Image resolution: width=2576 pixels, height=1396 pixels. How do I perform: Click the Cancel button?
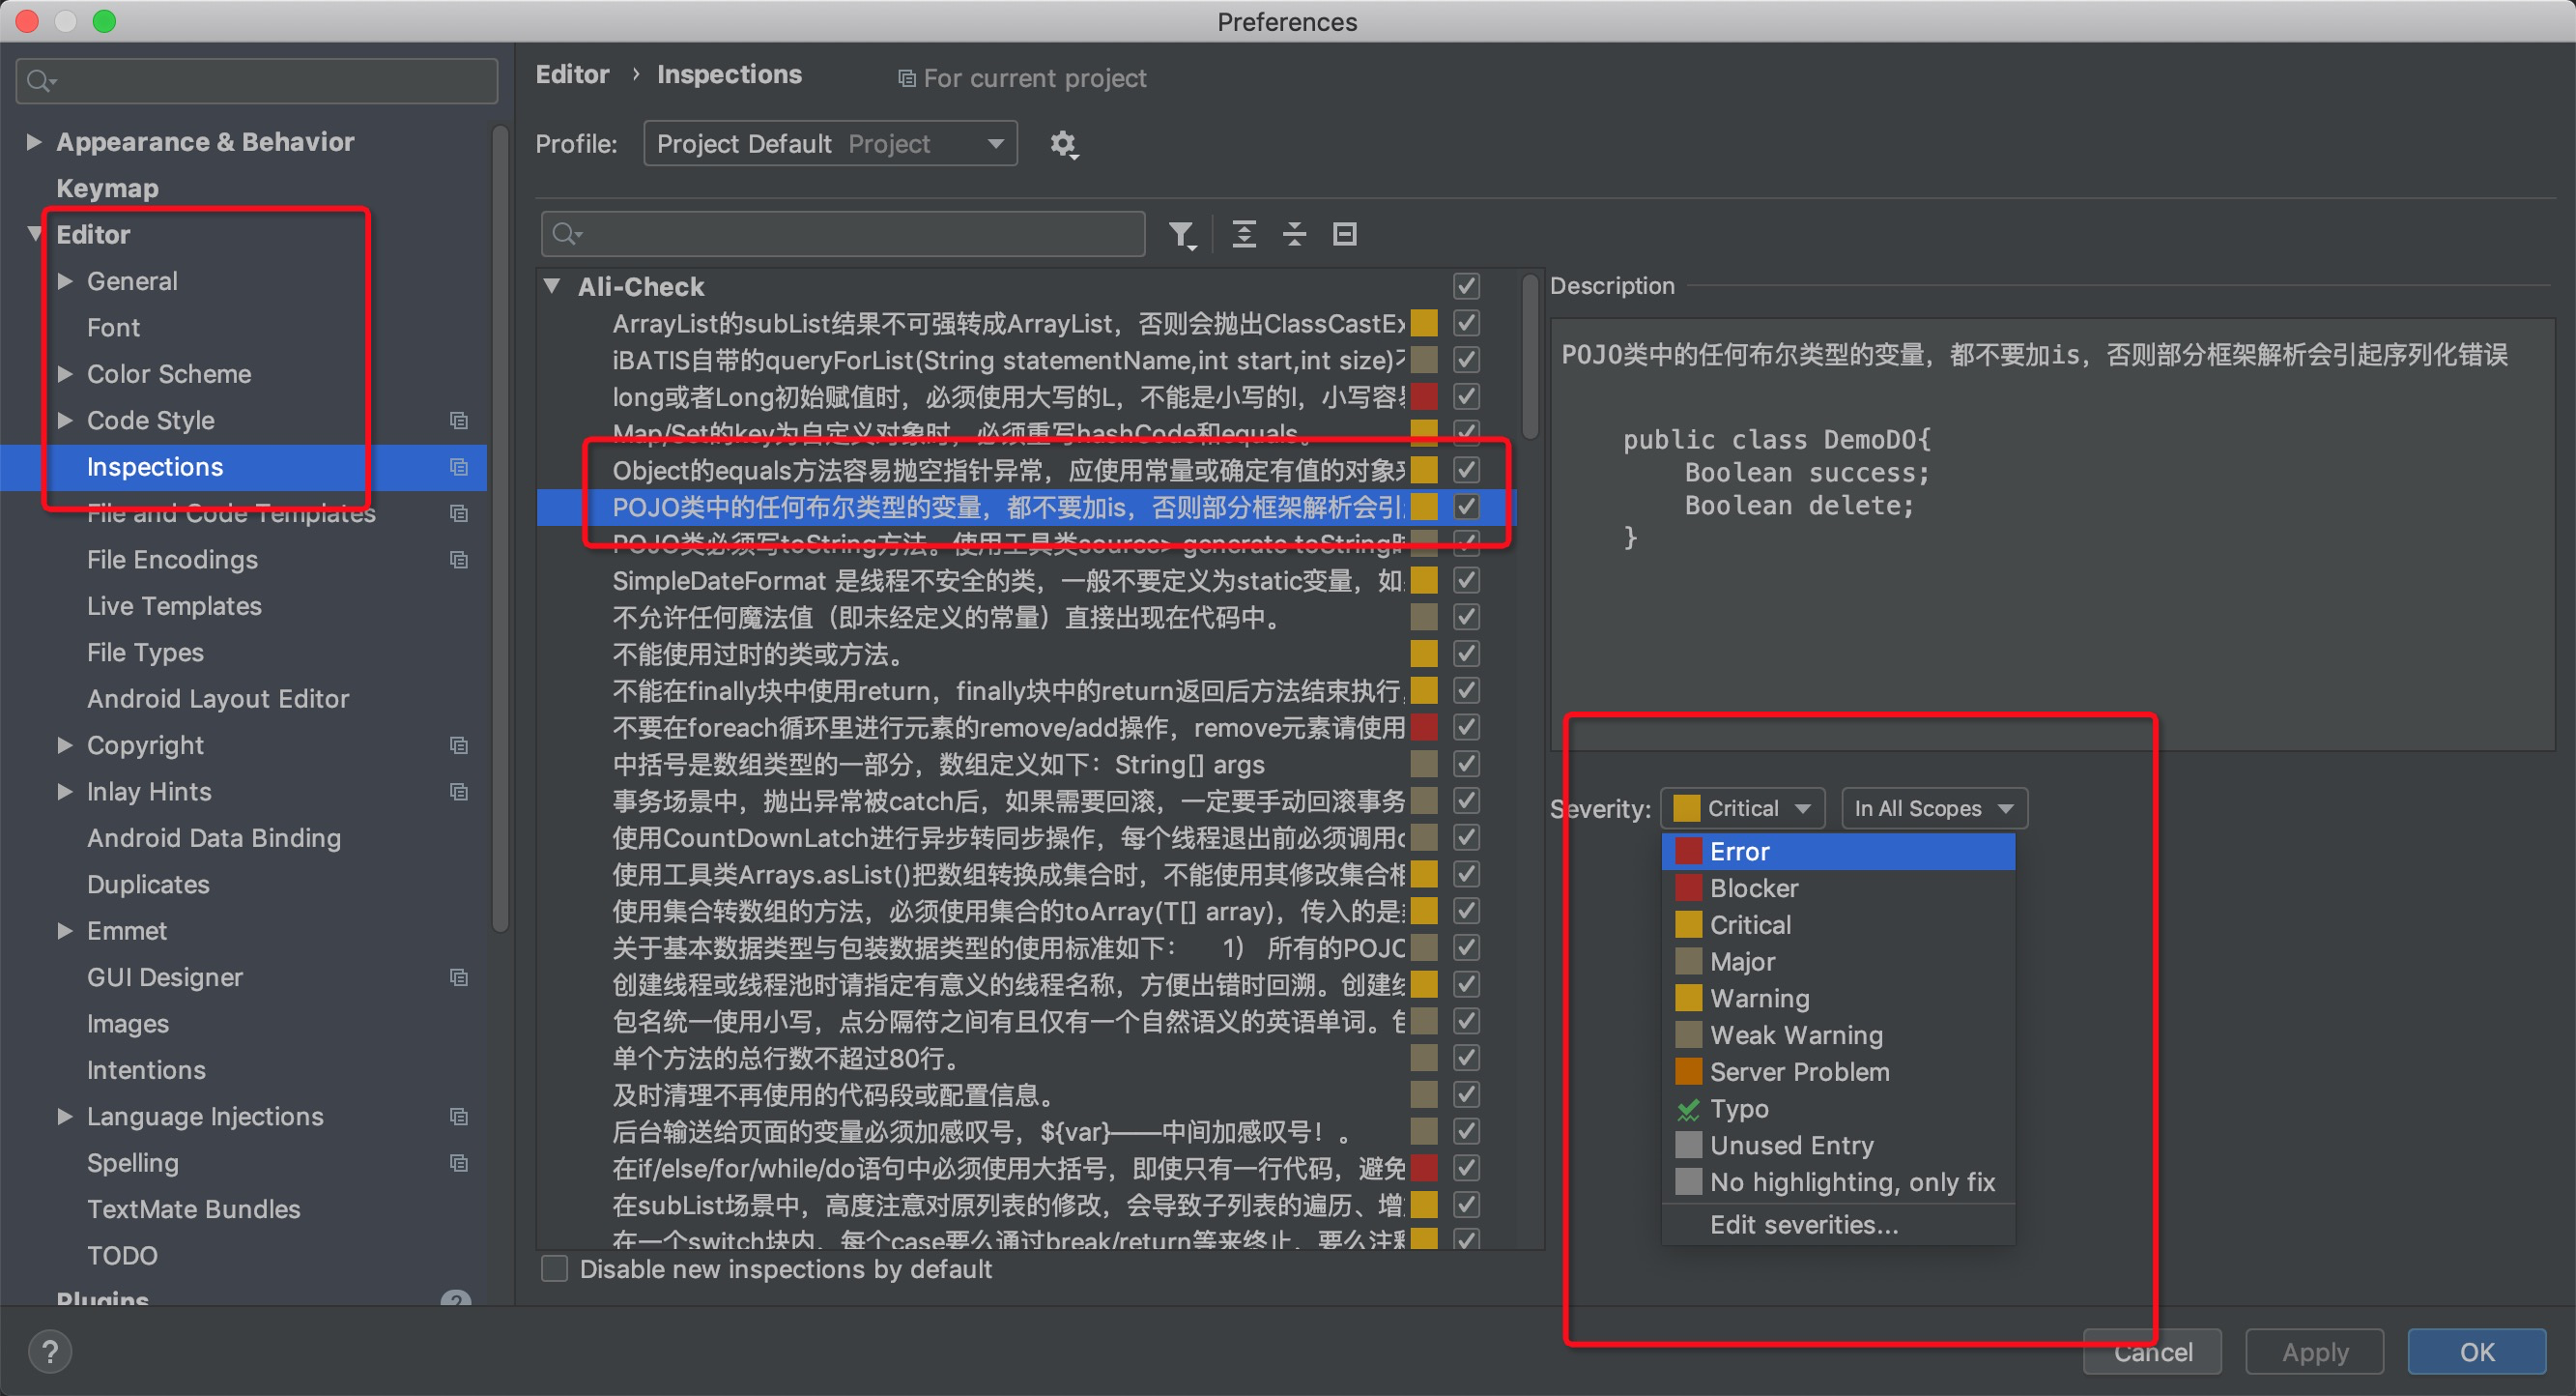pos(2152,1351)
